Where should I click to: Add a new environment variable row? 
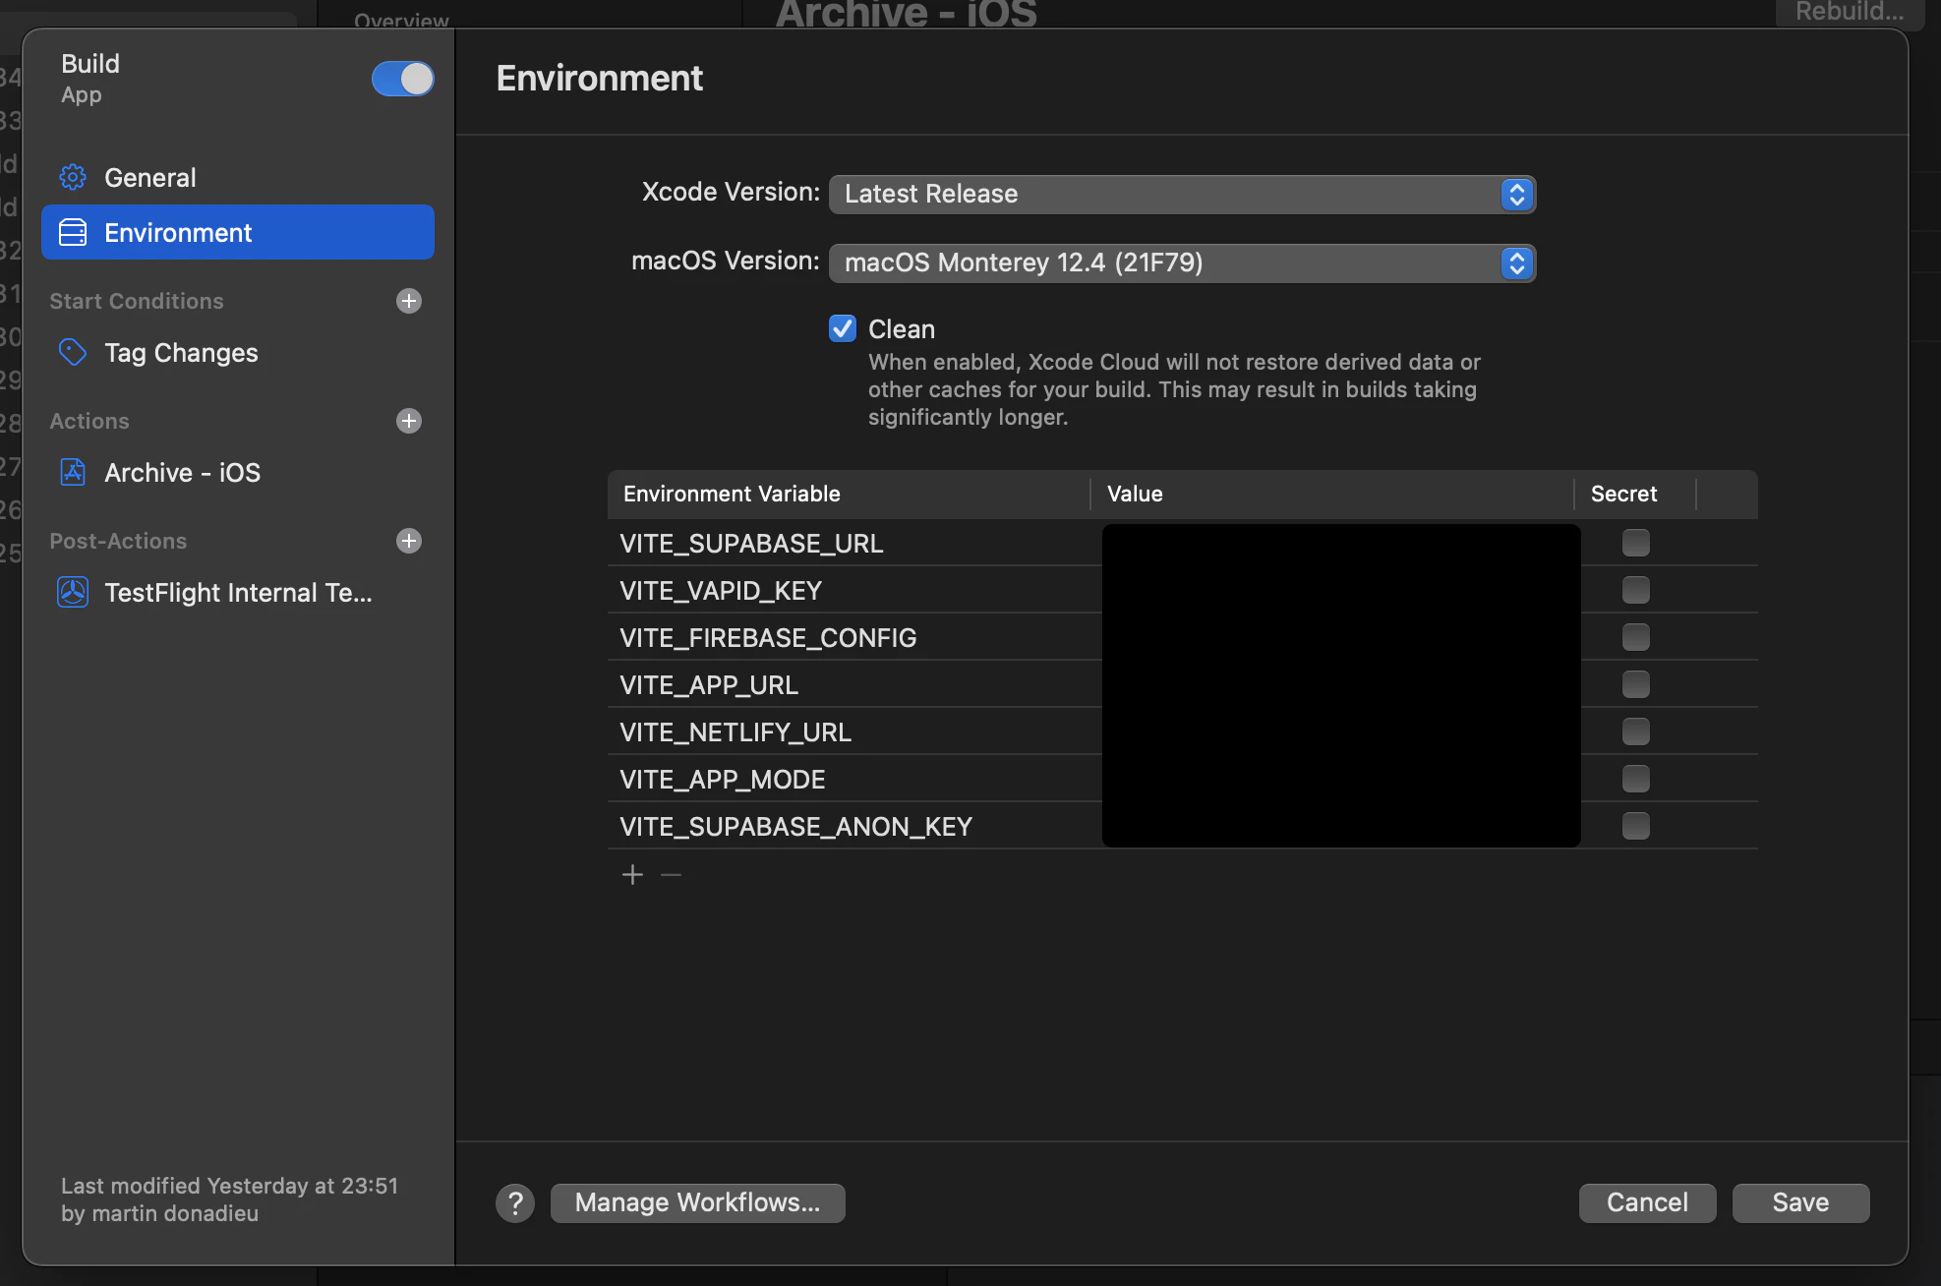[x=632, y=874]
